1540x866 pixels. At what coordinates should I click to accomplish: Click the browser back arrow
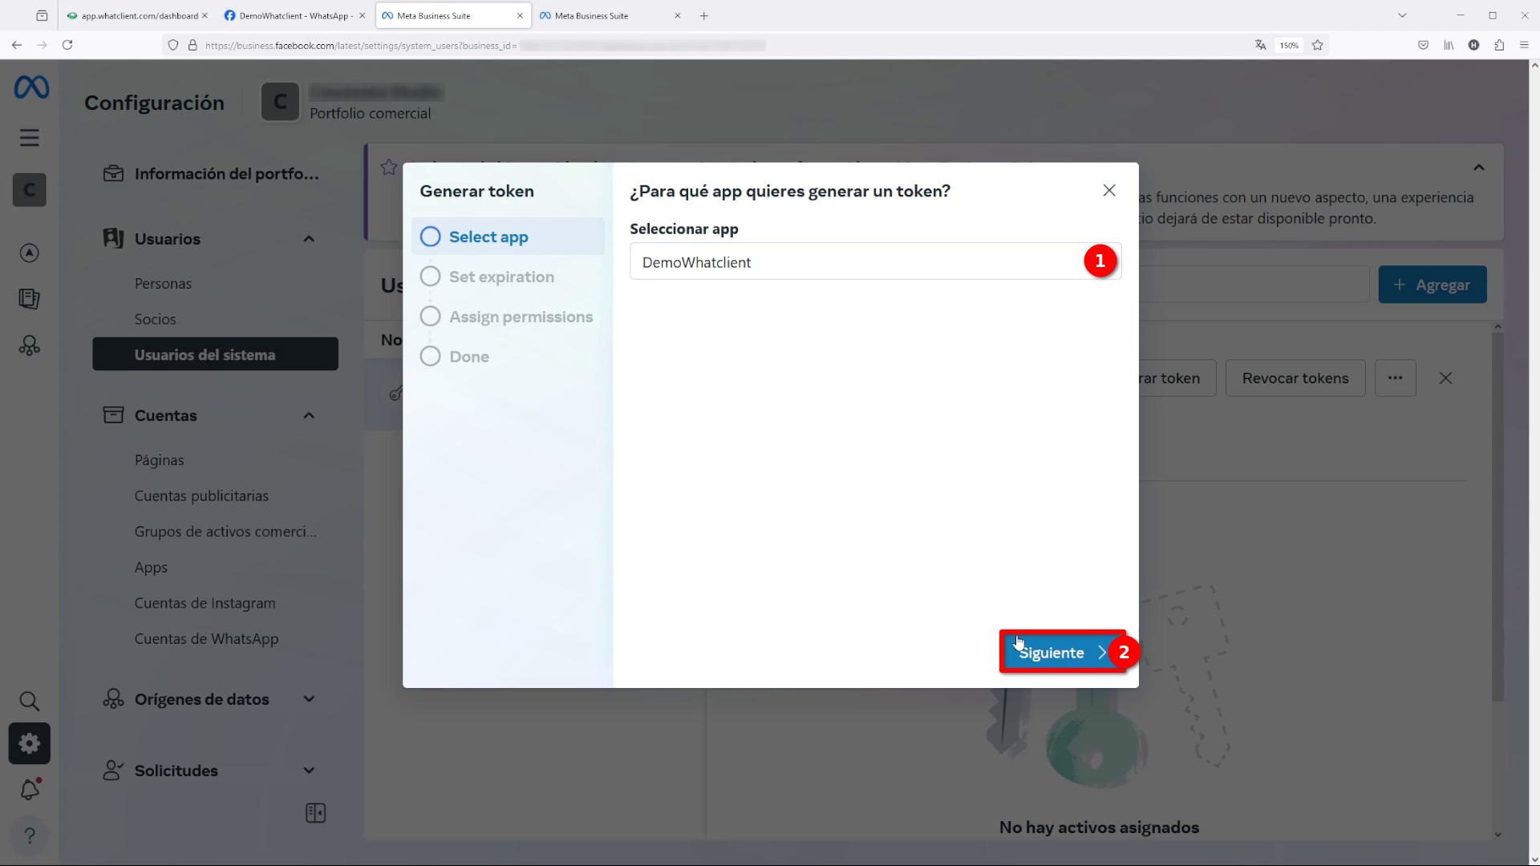17,45
